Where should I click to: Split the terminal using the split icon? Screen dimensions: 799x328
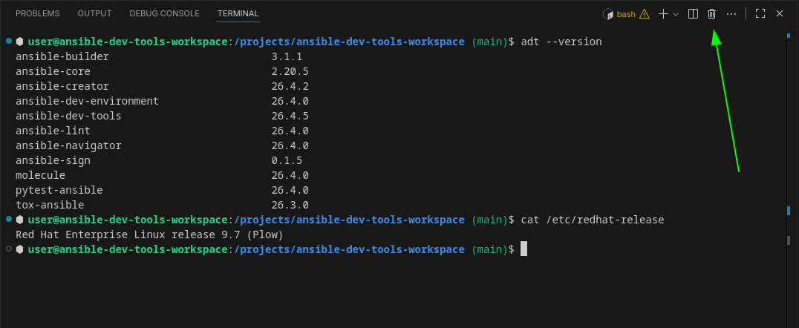click(x=693, y=14)
